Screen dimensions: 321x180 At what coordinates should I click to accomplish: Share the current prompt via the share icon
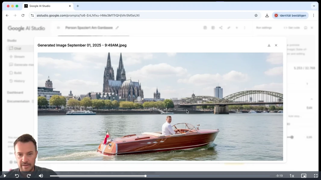click(221, 27)
